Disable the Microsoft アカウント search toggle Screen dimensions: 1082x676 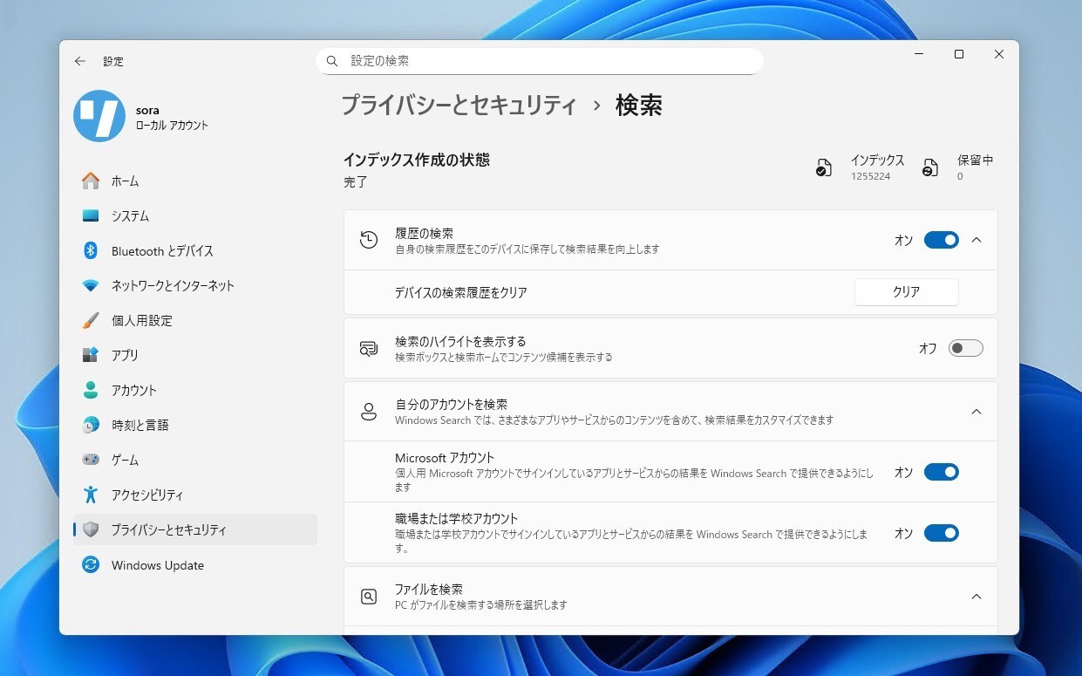(941, 472)
